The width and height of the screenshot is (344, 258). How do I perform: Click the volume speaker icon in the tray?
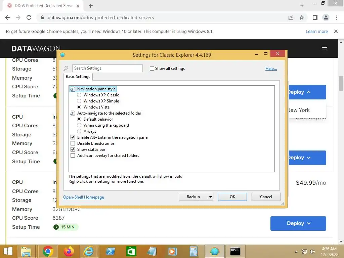click(312, 251)
